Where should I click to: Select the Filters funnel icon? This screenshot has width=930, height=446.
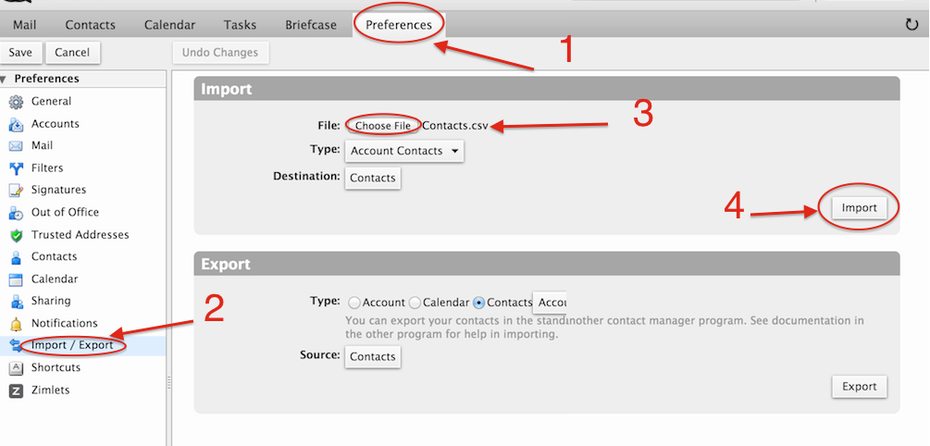[x=16, y=168]
